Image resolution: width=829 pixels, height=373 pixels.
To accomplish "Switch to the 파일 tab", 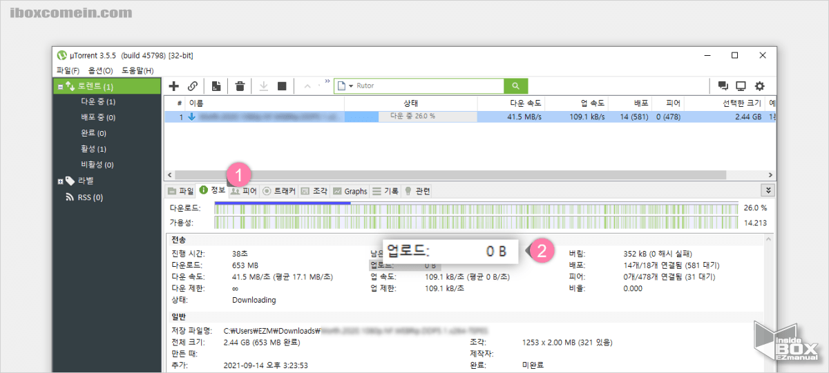I will (x=180, y=191).
